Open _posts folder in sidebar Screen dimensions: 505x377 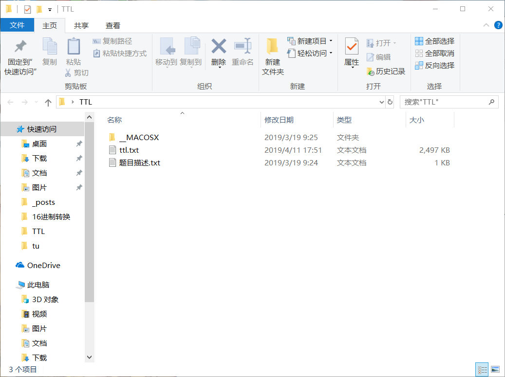pyautogui.click(x=43, y=202)
